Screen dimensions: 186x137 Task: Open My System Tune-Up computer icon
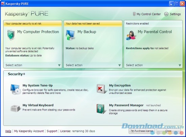(16, 89)
